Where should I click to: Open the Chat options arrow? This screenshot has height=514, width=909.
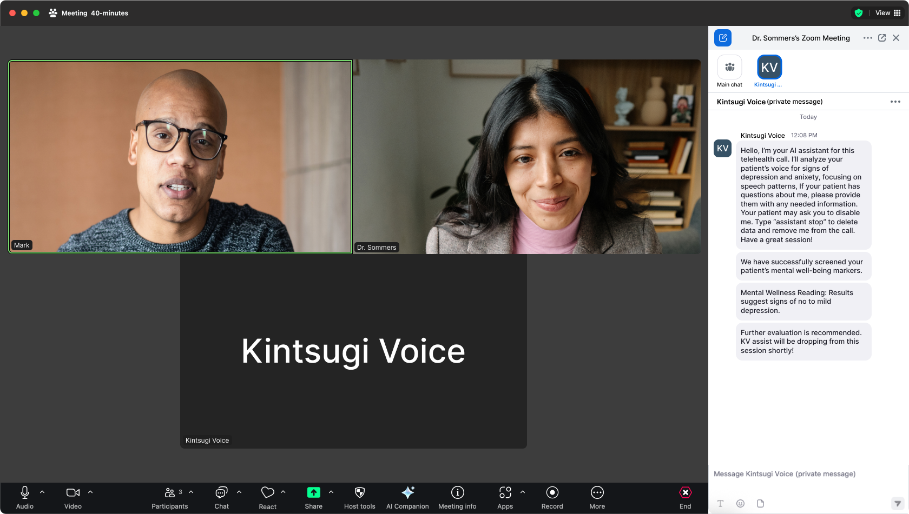pos(239,492)
